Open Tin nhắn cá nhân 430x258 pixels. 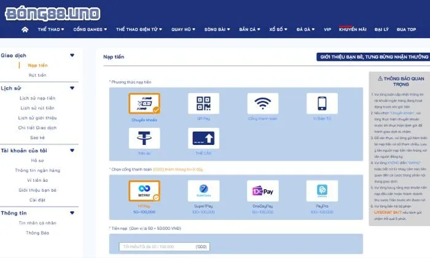[x=37, y=223]
